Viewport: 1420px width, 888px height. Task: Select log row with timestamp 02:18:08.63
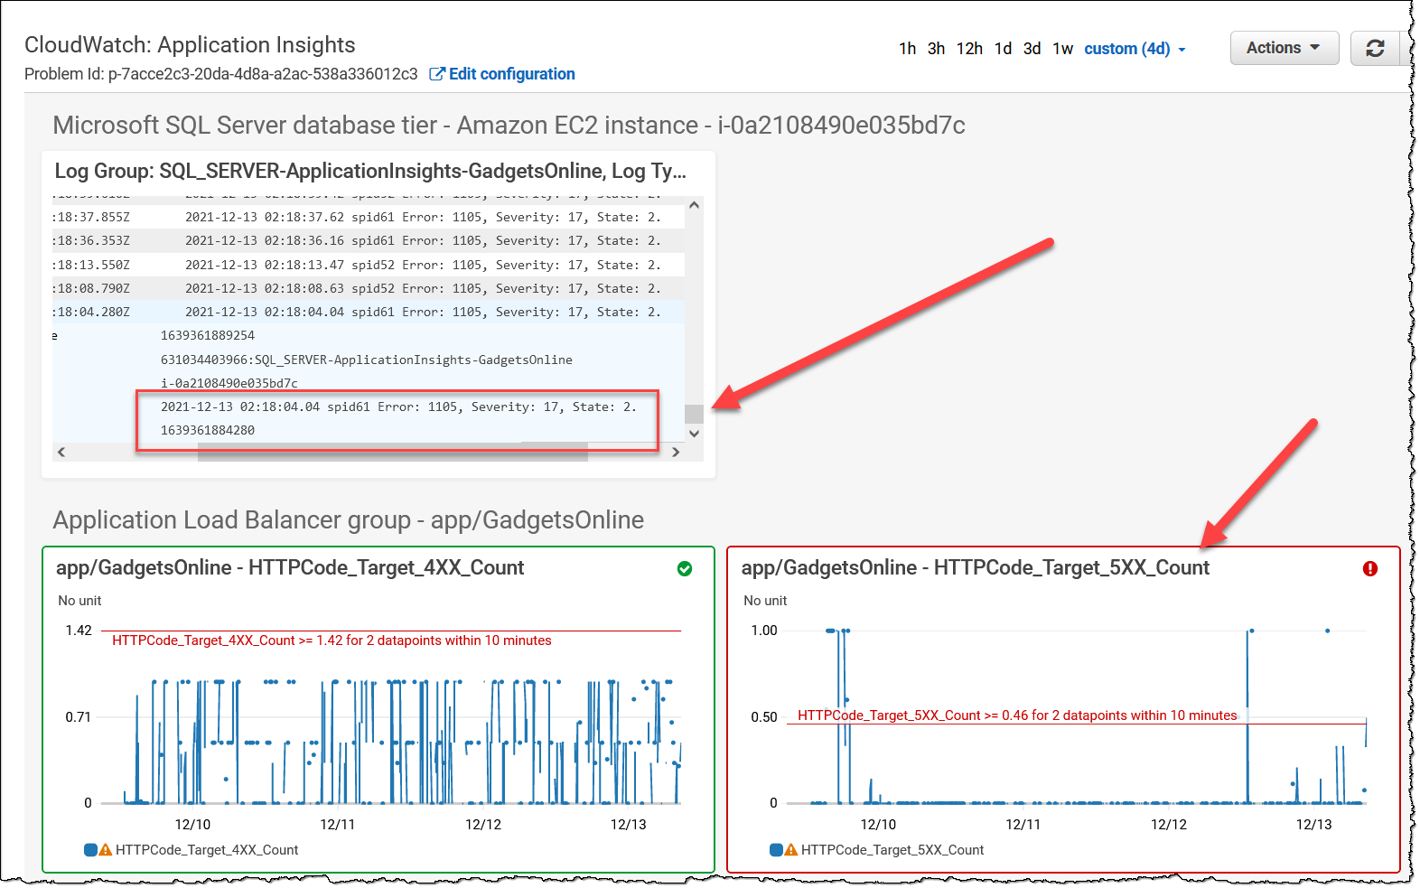click(369, 288)
